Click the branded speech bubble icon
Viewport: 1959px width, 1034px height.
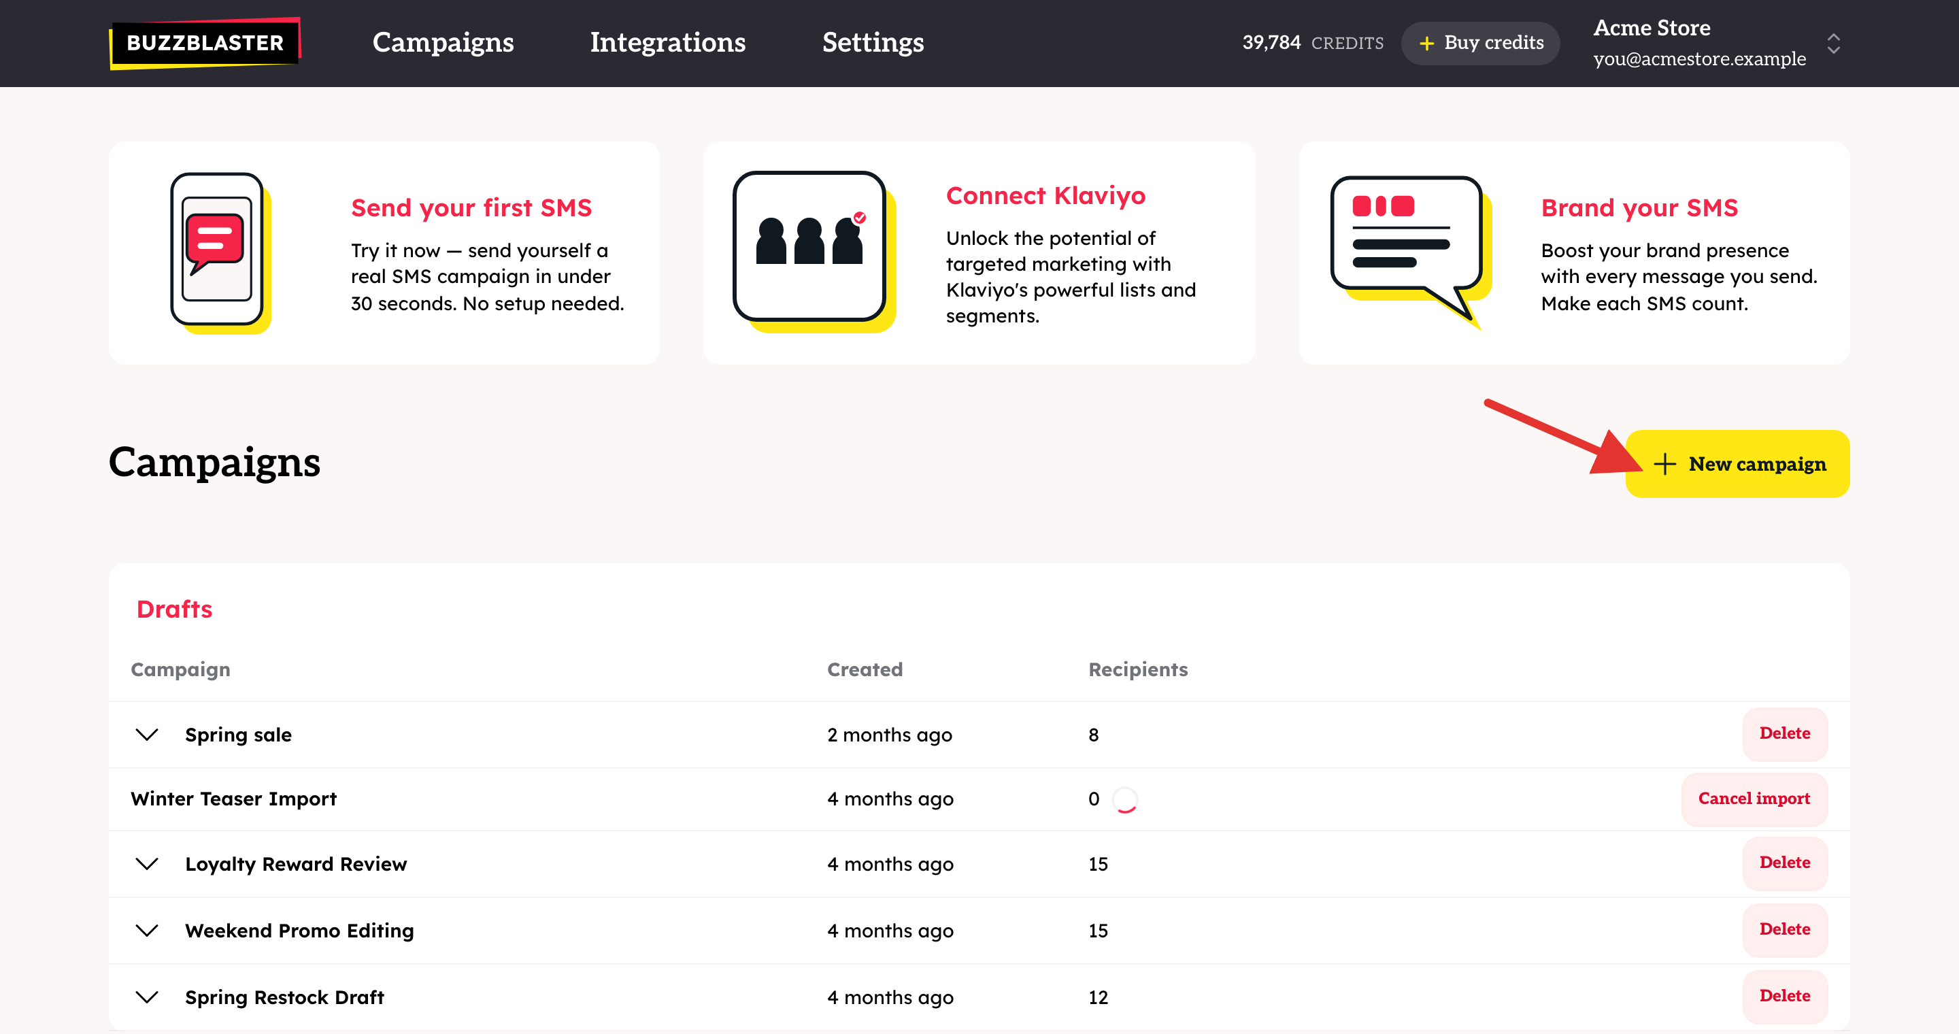[1410, 252]
